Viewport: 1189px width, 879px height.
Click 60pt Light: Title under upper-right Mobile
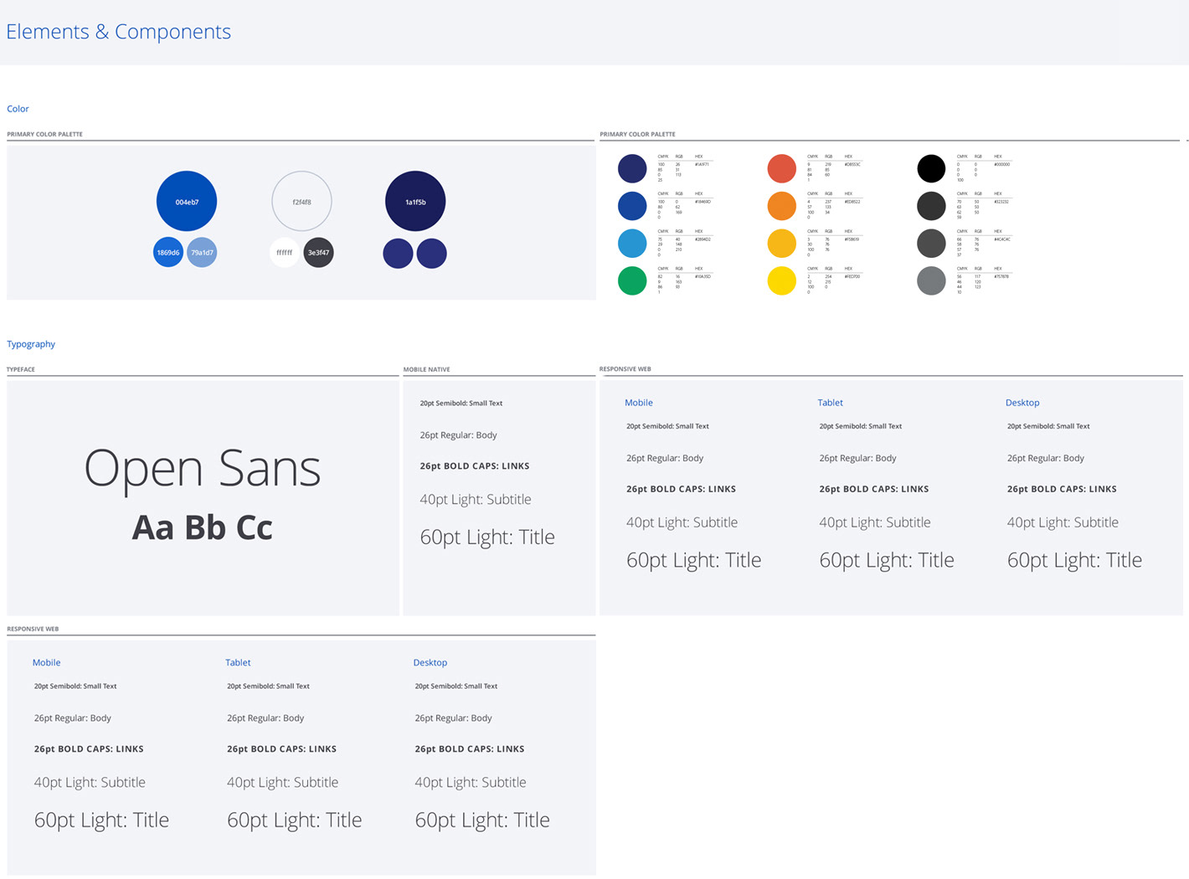[694, 560]
